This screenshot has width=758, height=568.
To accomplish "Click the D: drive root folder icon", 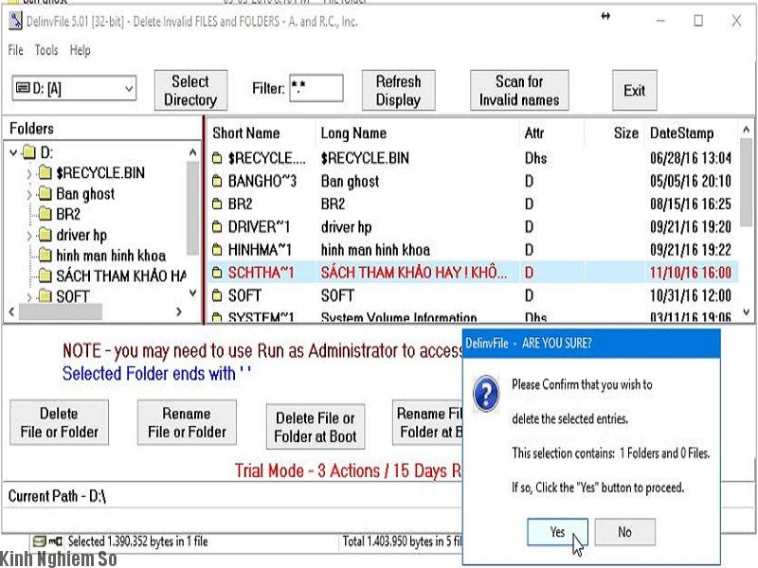I will coord(29,152).
